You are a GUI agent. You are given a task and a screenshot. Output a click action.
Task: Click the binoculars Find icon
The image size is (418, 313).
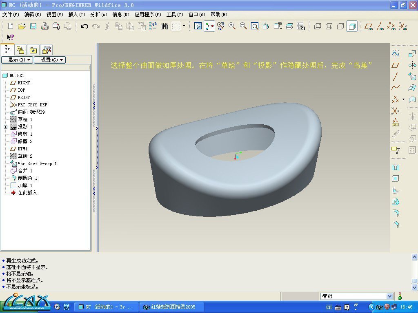click(x=165, y=26)
